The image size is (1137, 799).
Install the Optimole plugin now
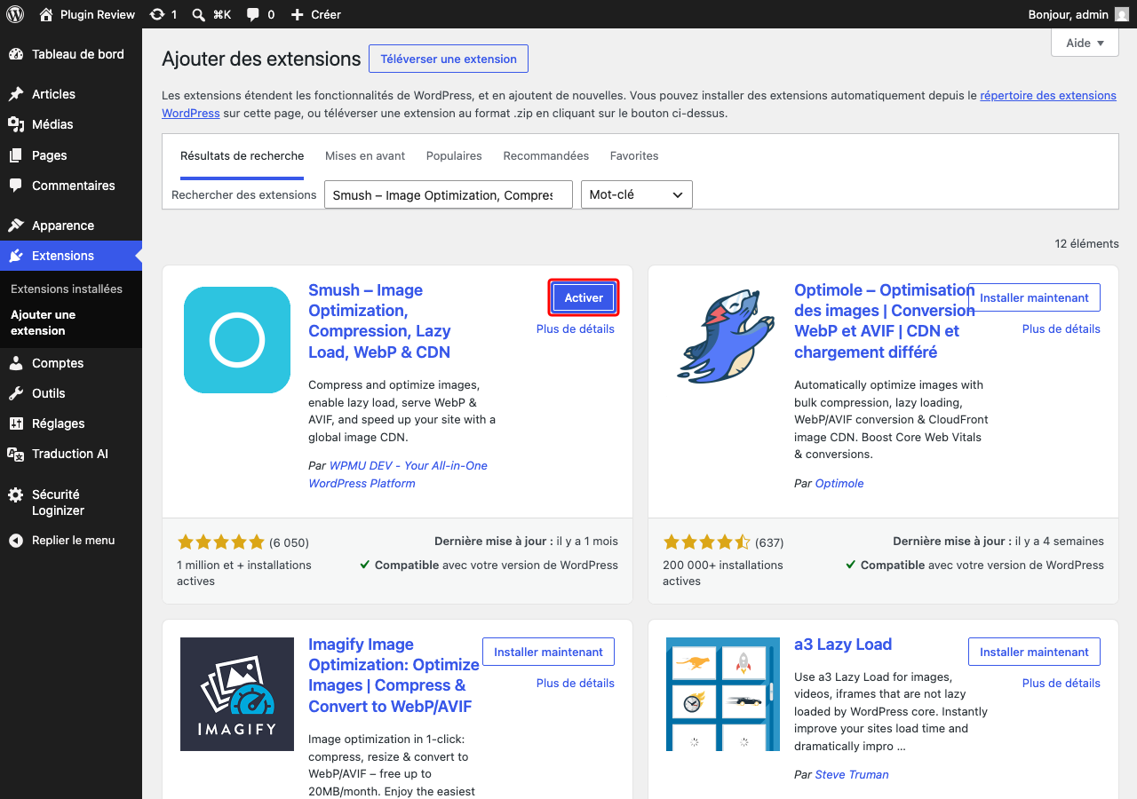pos(1034,297)
